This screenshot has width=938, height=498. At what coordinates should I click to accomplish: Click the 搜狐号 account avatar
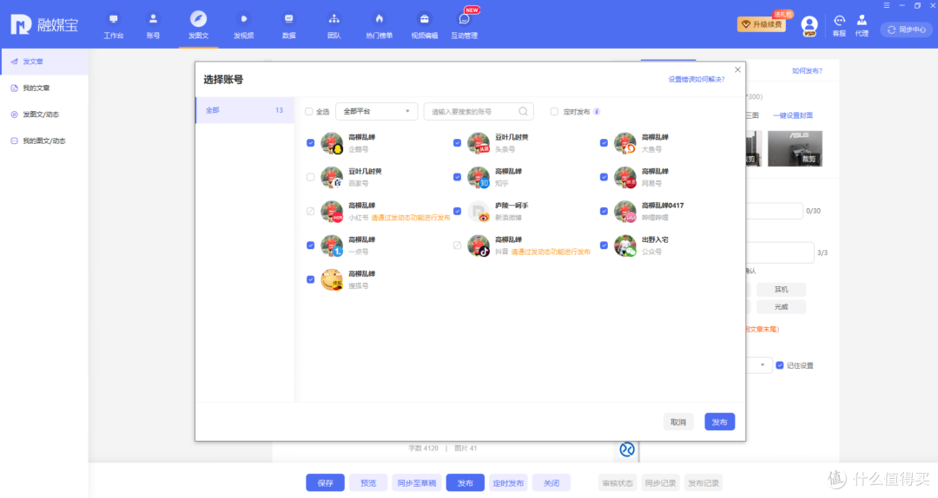[x=332, y=279]
